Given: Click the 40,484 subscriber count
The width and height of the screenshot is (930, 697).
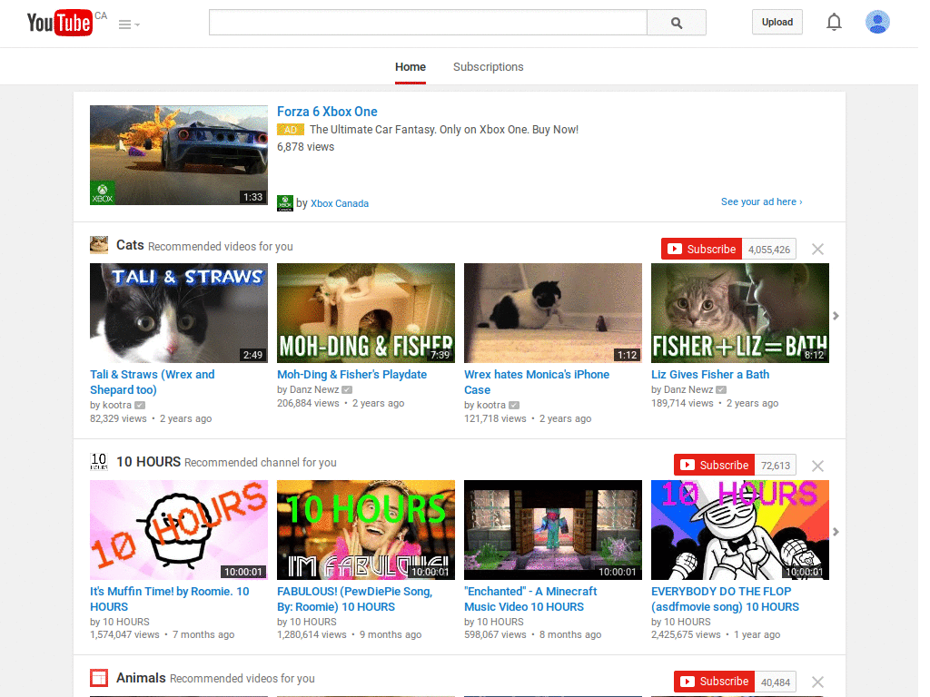Looking at the screenshot, I should [x=776, y=682].
